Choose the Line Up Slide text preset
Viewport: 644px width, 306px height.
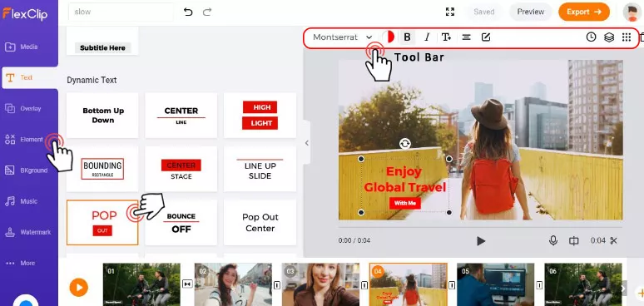(x=260, y=169)
